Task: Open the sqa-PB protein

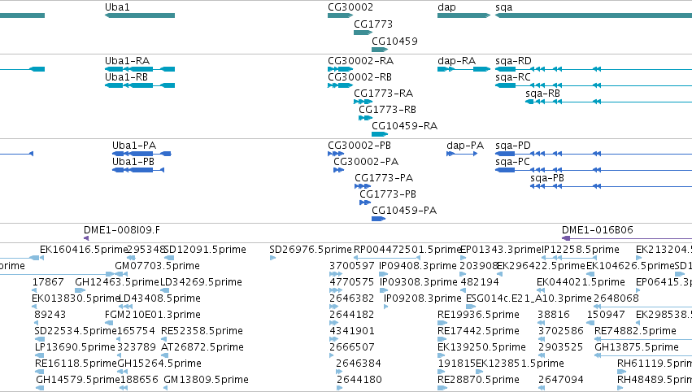Action: (x=611, y=186)
